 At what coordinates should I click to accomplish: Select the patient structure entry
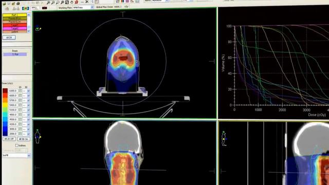tap(15, 32)
